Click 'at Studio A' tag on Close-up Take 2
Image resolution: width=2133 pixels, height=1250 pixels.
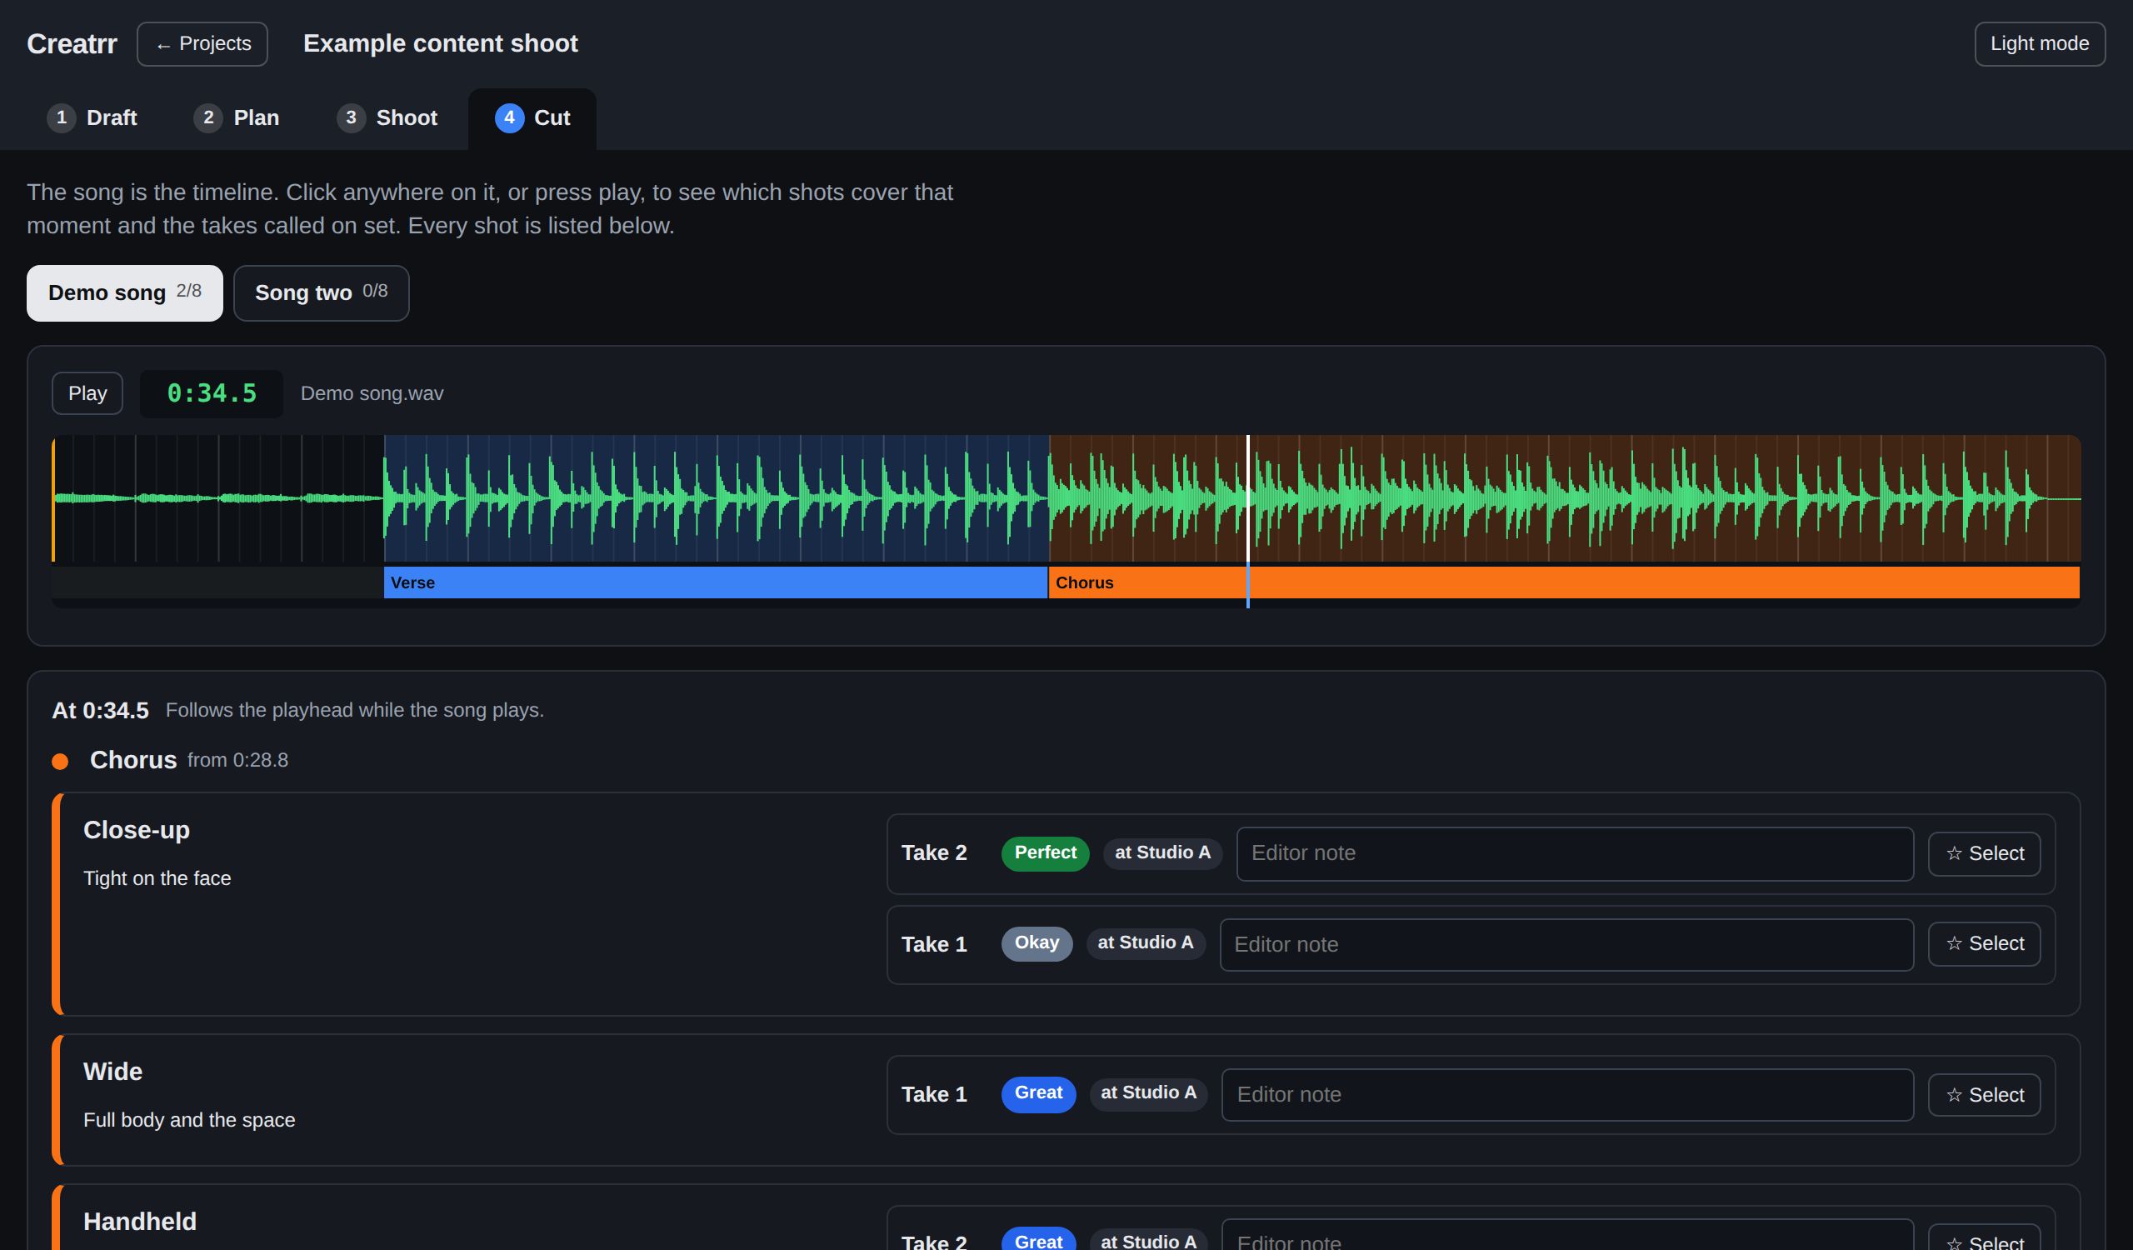click(1162, 853)
